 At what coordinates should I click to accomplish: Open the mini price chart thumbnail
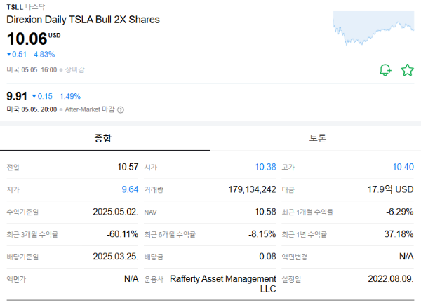[373, 28]
